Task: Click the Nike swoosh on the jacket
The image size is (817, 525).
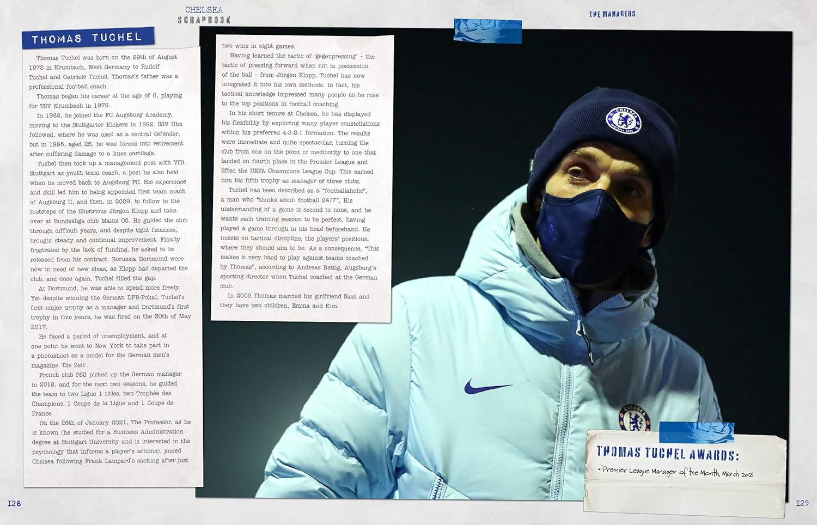Action: 488,387
